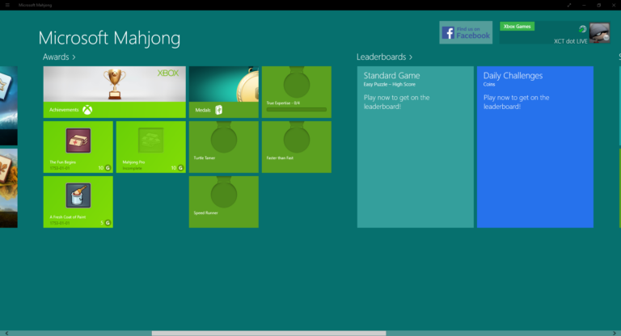The height and width of the screenshot is (336, 621).
Task: Click the Coins subtitle under Daily Challenges
Action: click(x=489, y=84)
